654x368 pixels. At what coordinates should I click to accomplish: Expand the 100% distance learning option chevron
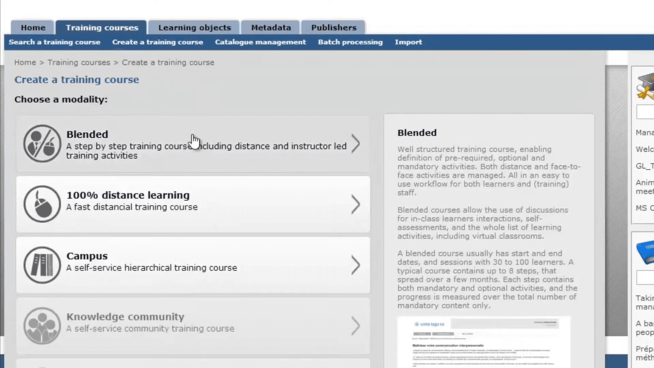coord(356,204)
